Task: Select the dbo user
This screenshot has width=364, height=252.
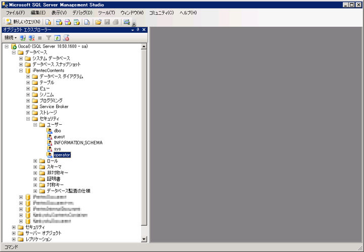Action: (57, 131)
